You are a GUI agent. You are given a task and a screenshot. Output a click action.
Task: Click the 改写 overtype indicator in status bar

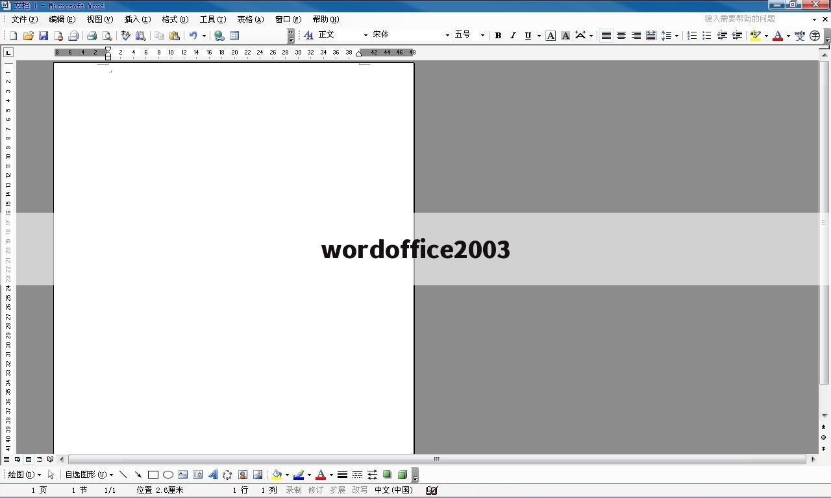360,490
